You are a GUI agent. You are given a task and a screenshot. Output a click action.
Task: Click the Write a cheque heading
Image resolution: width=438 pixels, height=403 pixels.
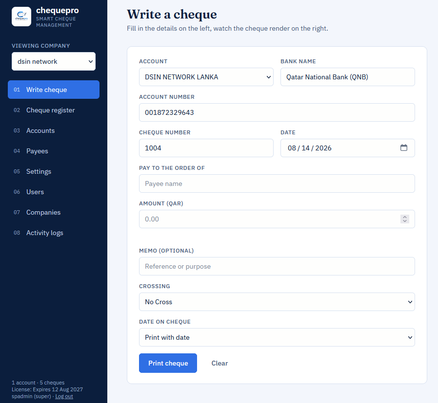coord(172,14)
